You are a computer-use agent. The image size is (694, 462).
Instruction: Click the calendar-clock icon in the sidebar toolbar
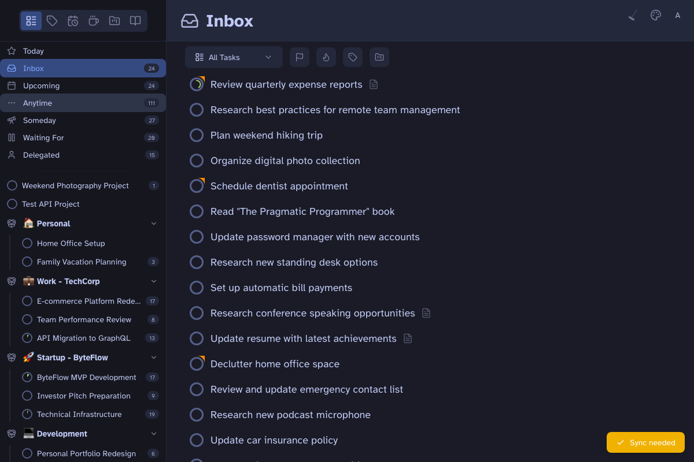(x=73, y=21)
